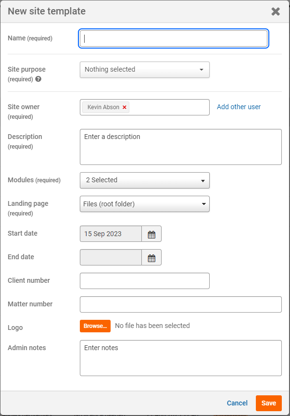Show help for Site purpose
This screenshot has width=290, height=416.
pos(38,79)
